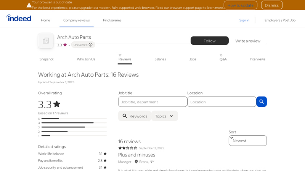Click the browser warning triangle icon
The image size is (305, 171).
click(29, 5)
